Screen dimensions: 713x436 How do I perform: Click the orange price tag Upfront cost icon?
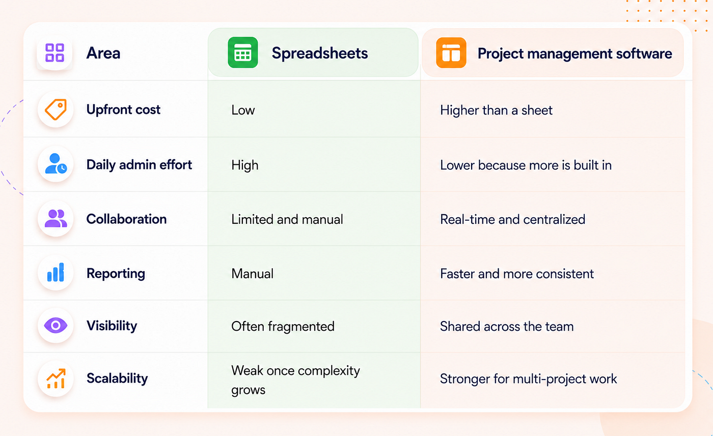tap(56, 109)
